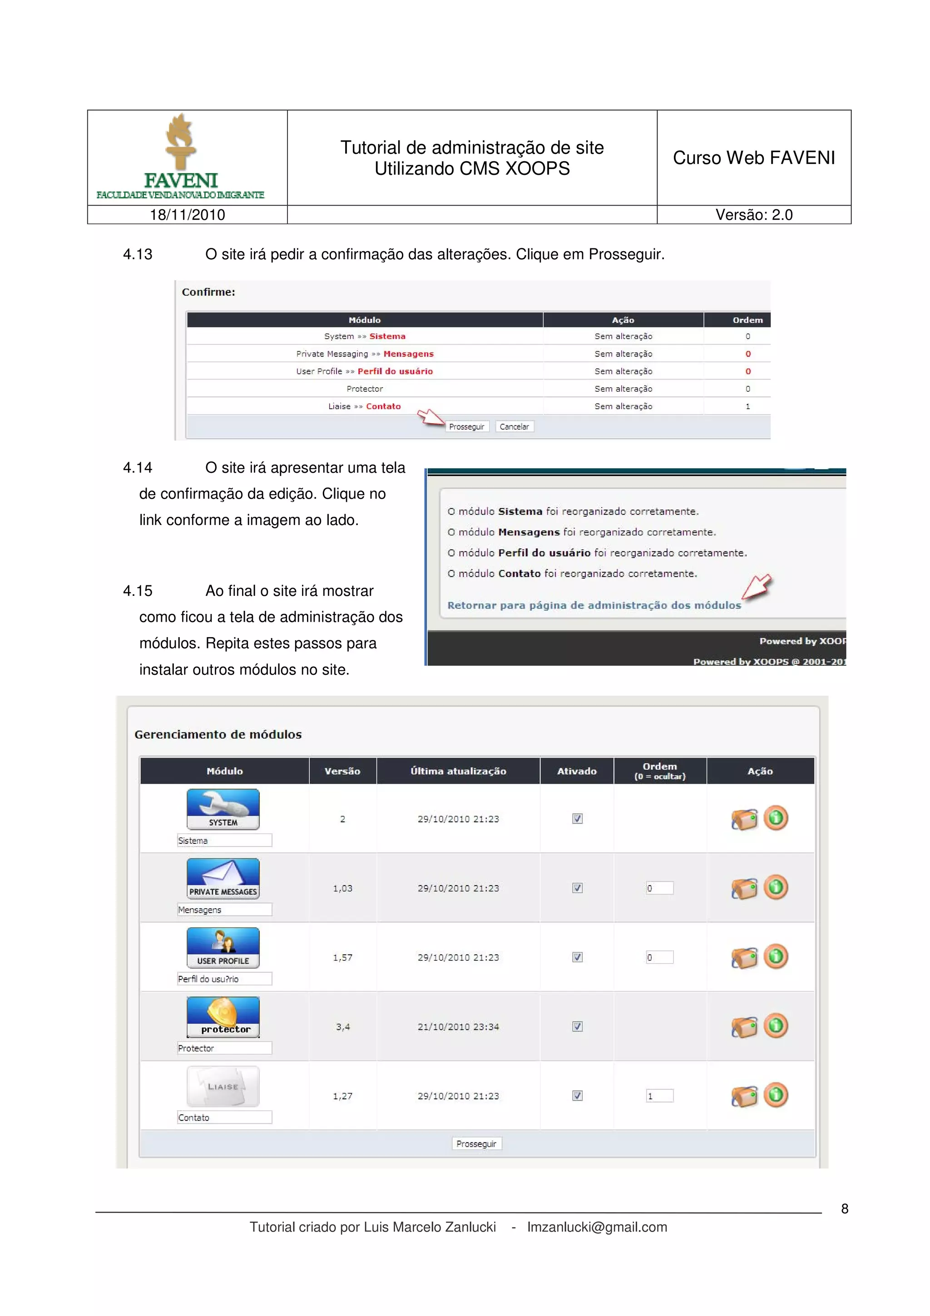
Task: Click the Protector module name field
Action: click(225, 1049)
